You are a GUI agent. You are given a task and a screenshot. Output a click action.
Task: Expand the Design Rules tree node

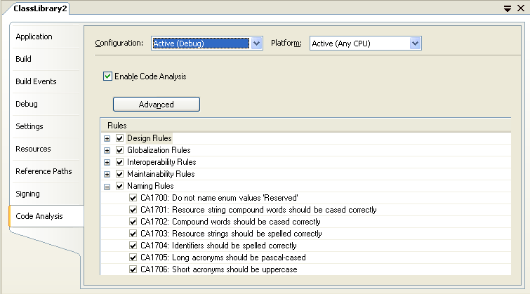point(107,138)
